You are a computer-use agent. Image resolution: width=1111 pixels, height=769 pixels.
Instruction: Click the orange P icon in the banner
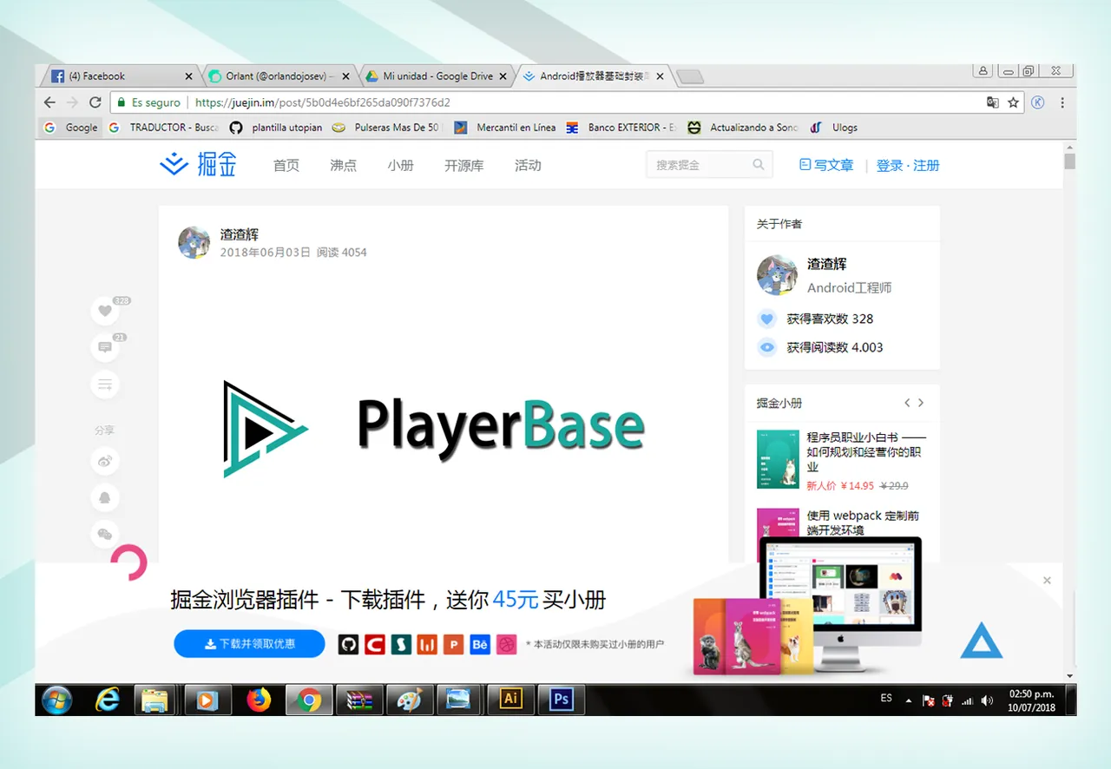point(453,644)
